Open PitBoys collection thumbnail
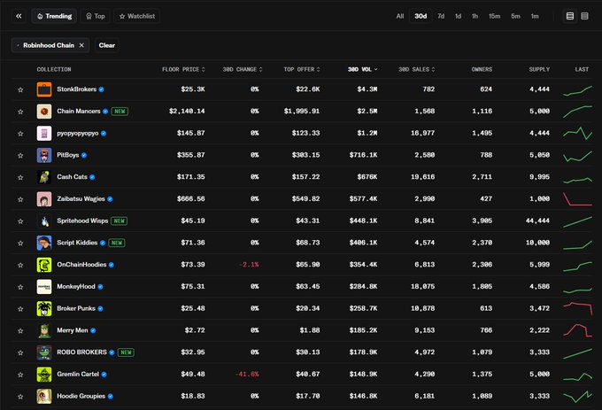Viewport: 602px width, 410px height. (44, 155)
